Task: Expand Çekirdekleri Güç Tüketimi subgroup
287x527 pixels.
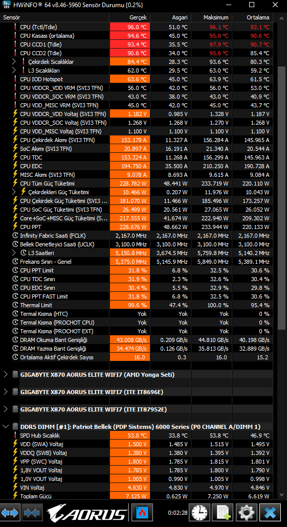Action: pos(14,192)
